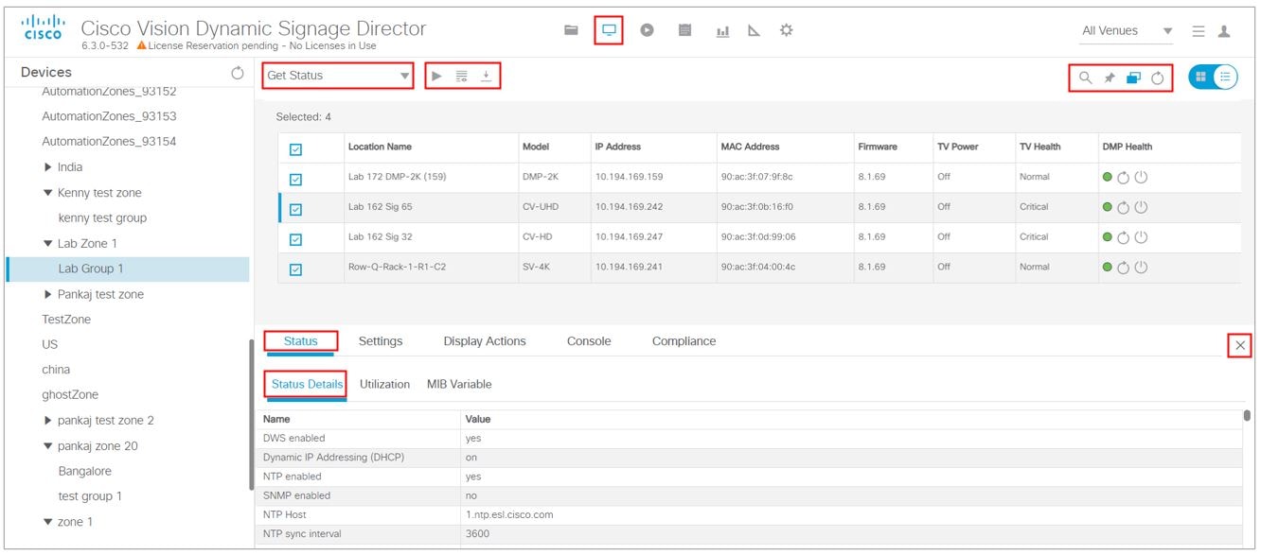The image size is (1261, 555).
Task: Click reboot icon for Lab 162 Sig 32
Action: [x=1124, y=237]
